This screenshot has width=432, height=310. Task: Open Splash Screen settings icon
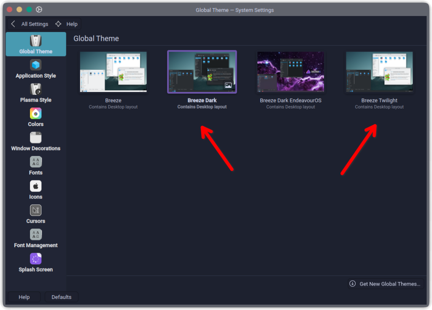35,259
